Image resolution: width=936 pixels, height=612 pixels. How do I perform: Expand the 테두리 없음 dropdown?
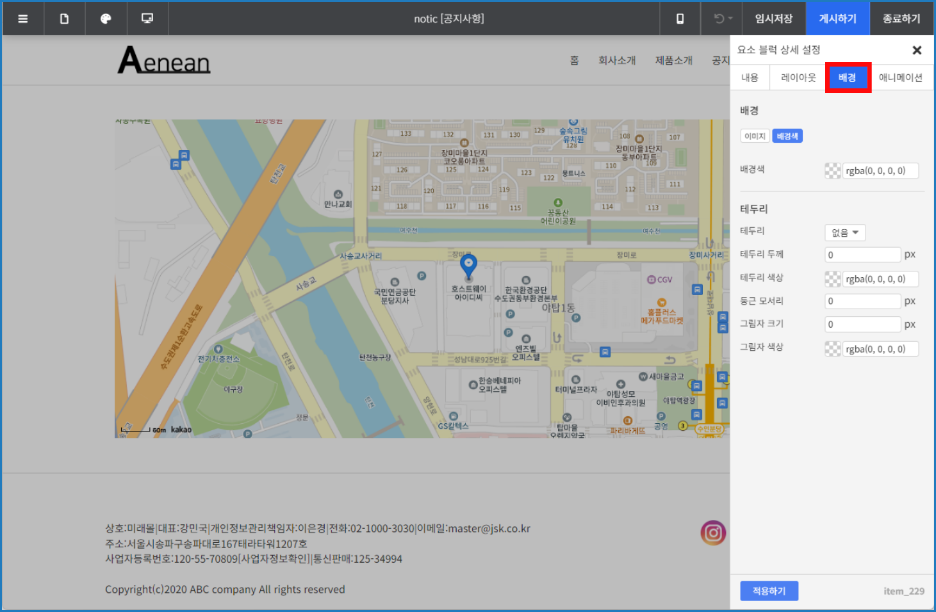[845, 233]
